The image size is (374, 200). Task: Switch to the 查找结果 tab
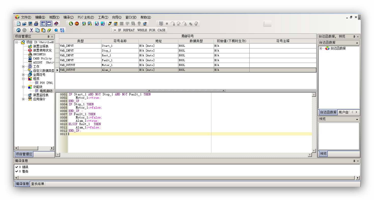(38, 184)
